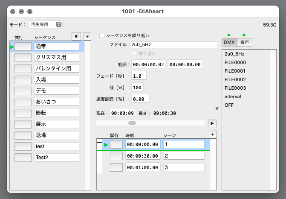
Task: Switch to the DMX tab
Action: click(x=229, y=42)
